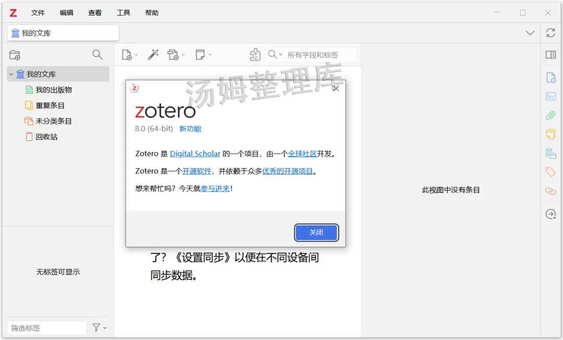This screenshot has width=563, height=340.
Task: Click the abstract side icon
Action: pyautogui.click(x=551, y=96)
